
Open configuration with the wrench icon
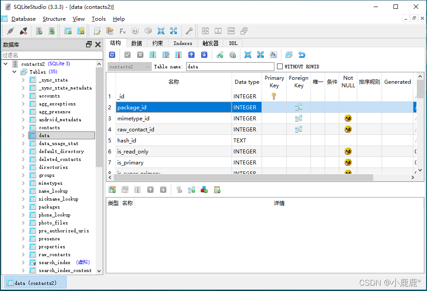[189, 31]
